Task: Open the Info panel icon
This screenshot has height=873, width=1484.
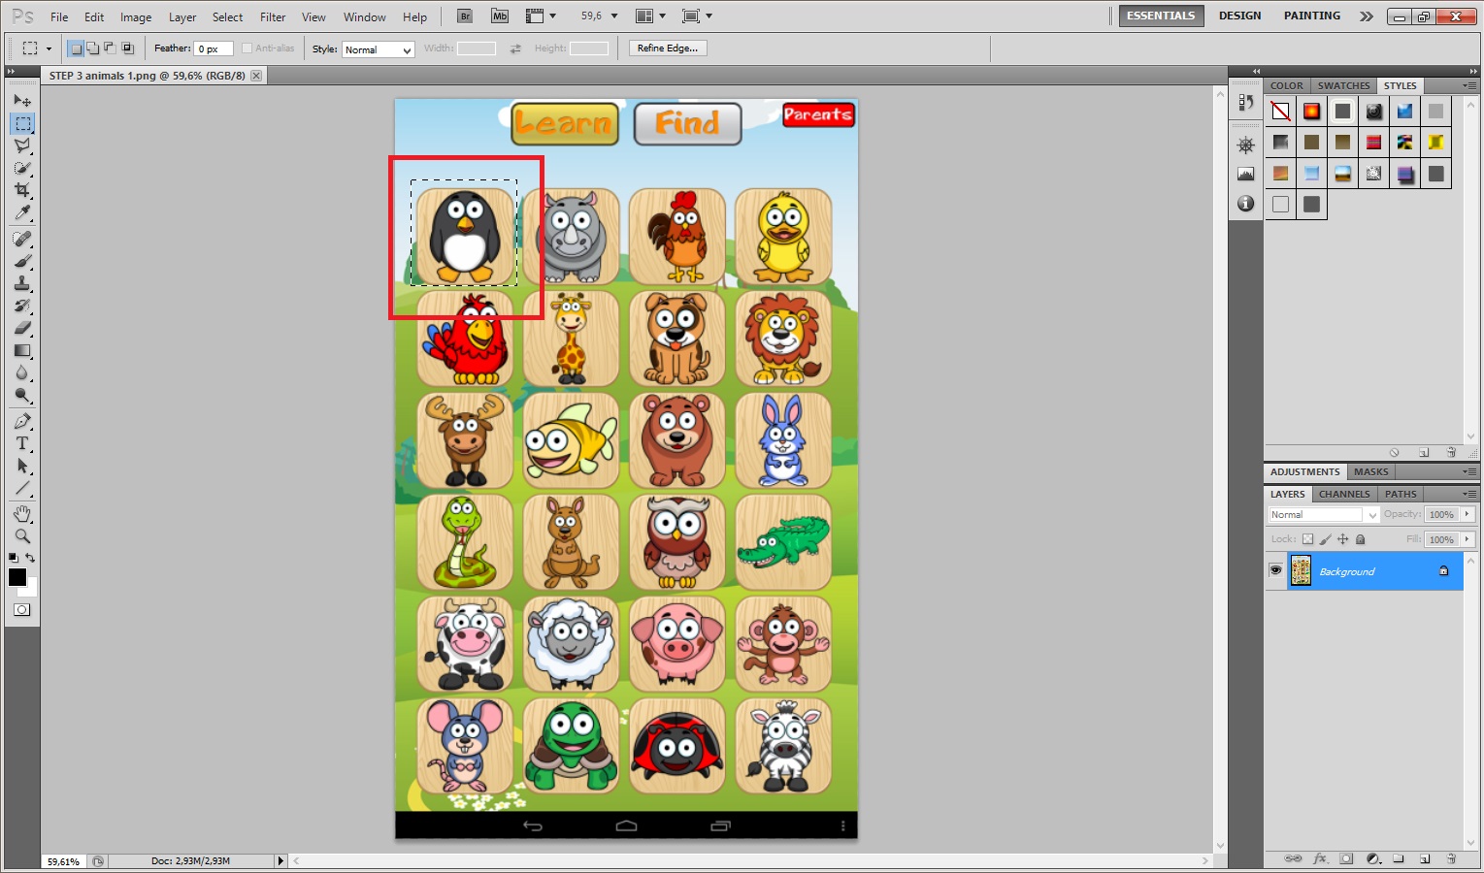Action: click(x=1246, y=204)
